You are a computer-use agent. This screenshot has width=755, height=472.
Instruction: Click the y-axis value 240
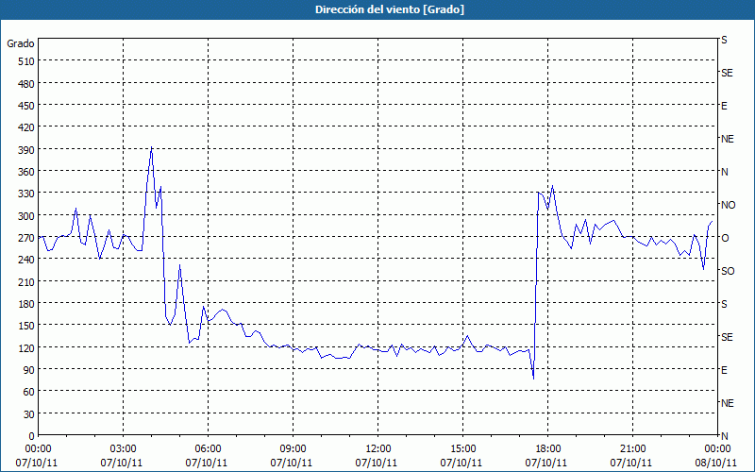26,260
